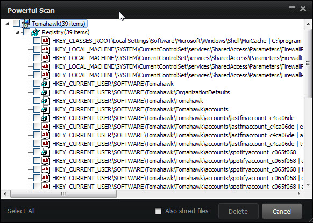Click the key icon for spotifyaccount_c065f068 key entry
The width and height of the screenshot is (313, 223).
pyautogui.click(x=46, y=152)
